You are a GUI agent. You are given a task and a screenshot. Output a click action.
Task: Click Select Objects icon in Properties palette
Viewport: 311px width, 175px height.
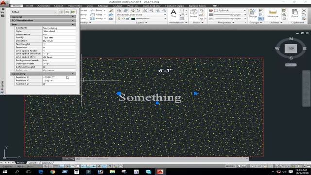pyautogui.click(x=67, y=12)
